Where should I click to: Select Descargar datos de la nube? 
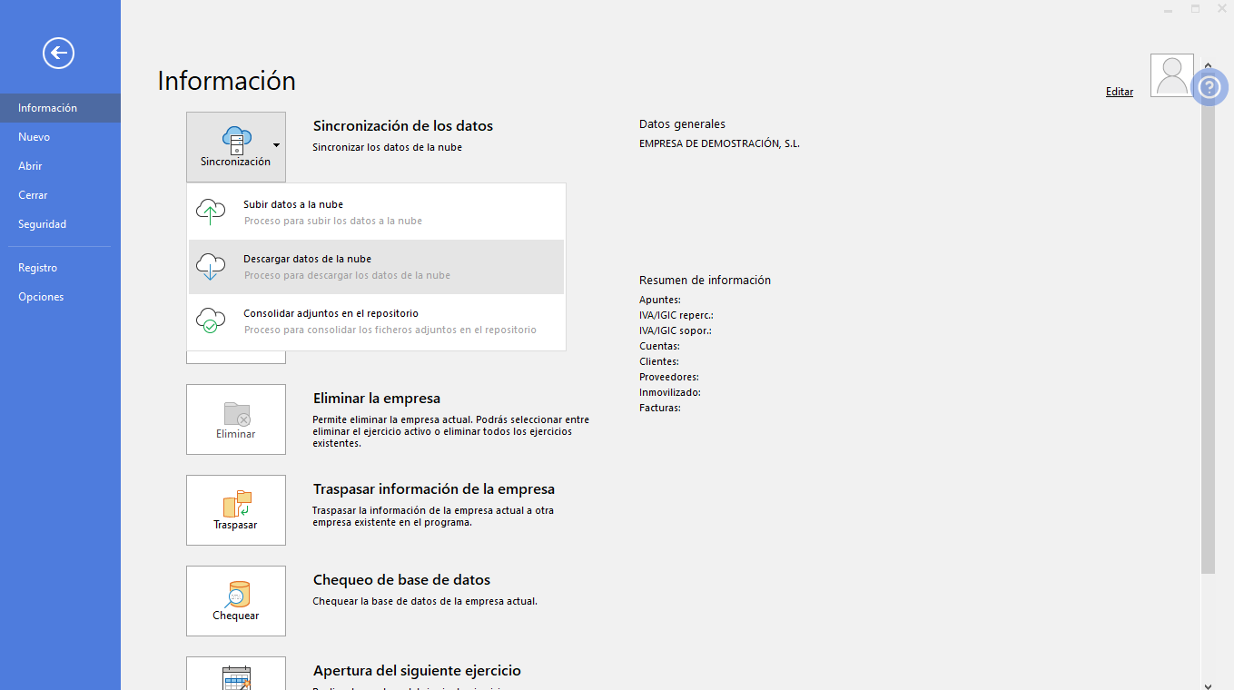376,267
